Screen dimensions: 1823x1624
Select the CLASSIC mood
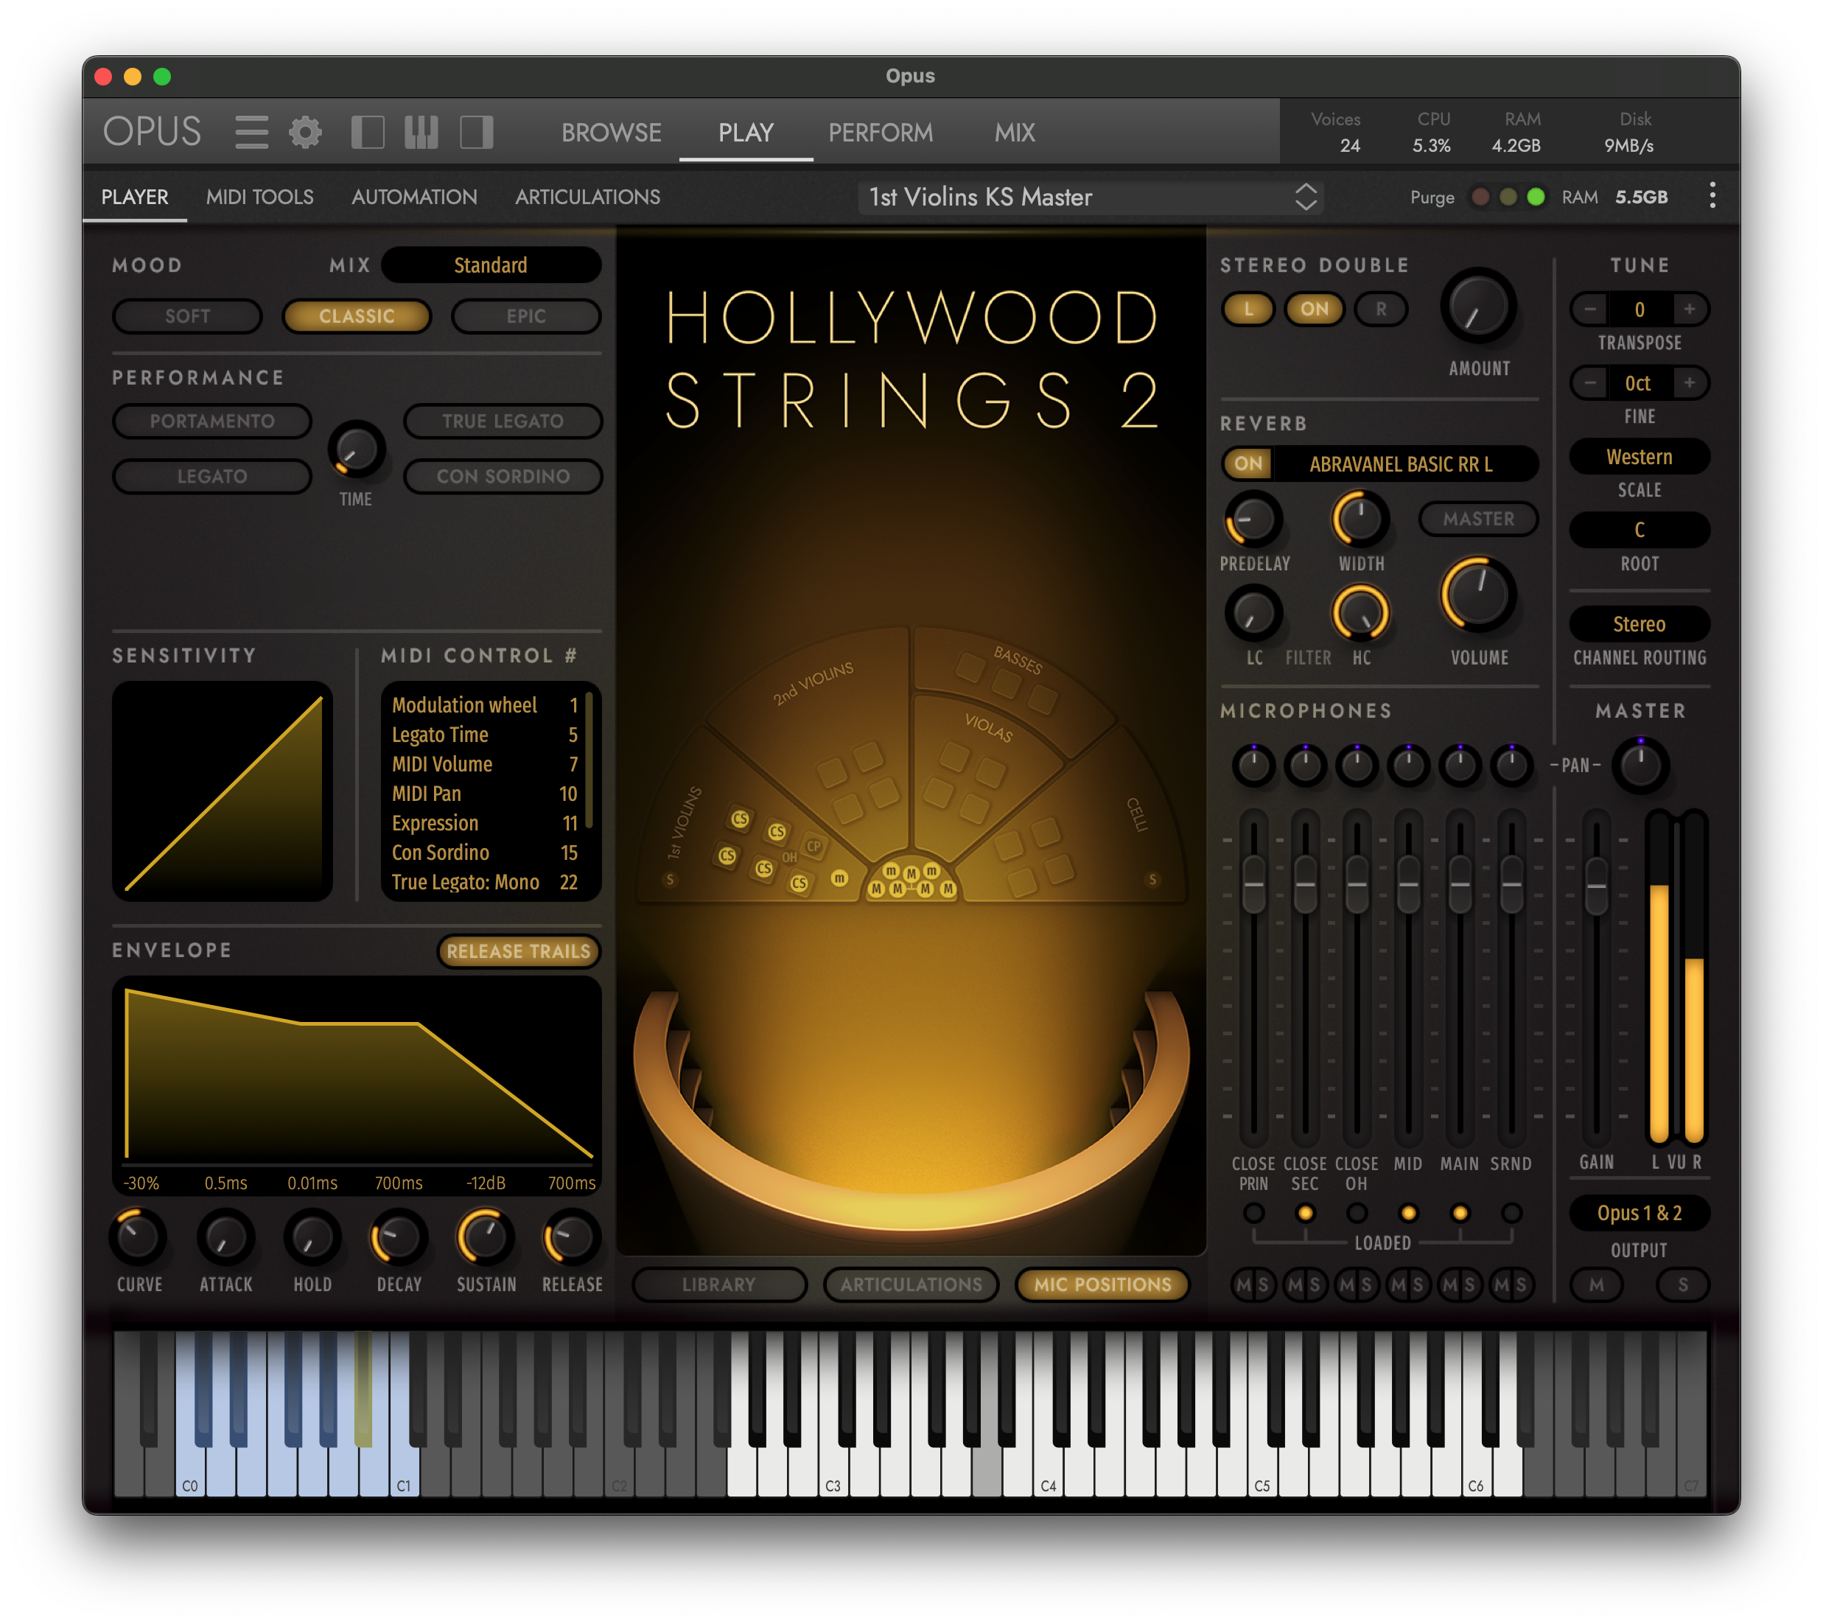pyautogui.click(x=357, y=316)
